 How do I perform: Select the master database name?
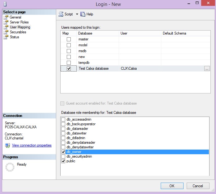(x=83, y=39)
